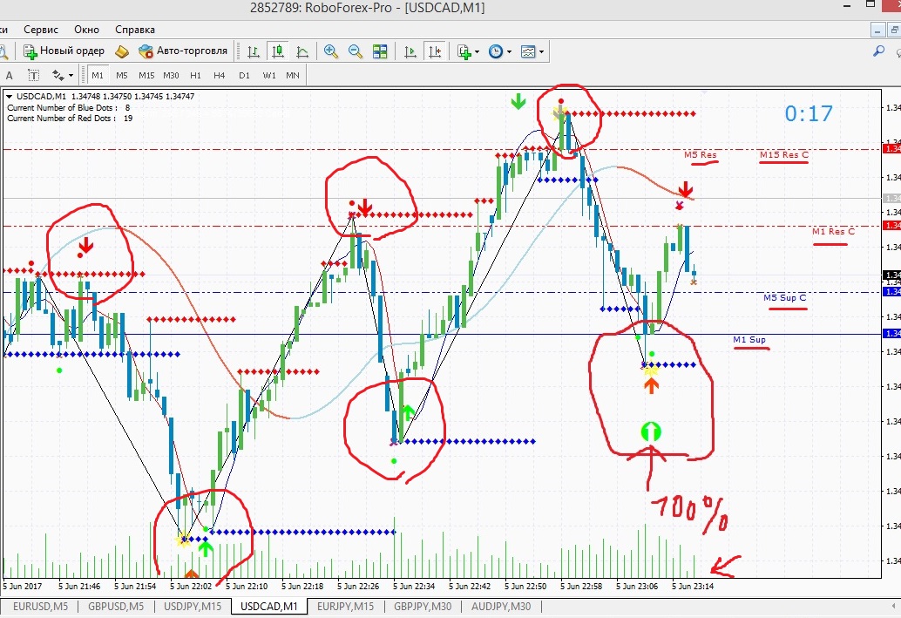Switch to EURJPY,M15 chart tab
Image resolution: width=901 pixels, height=618 pixels.
345,607
